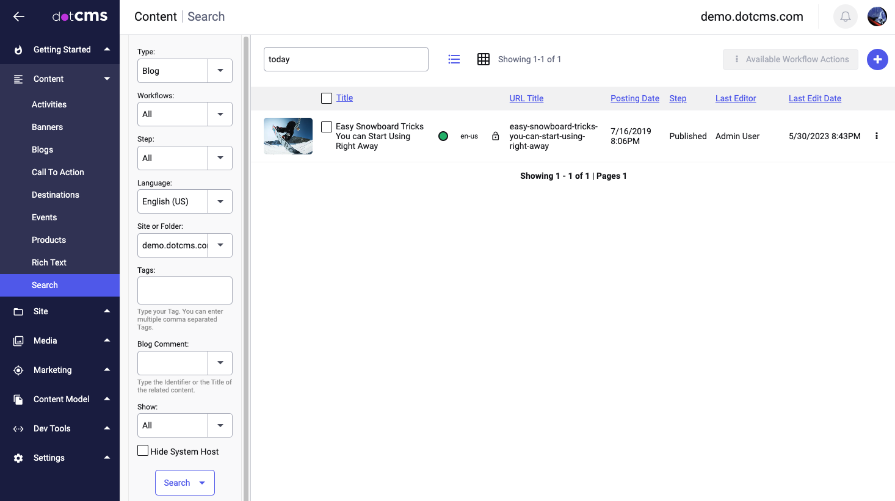Switch to list view icon
895x501 pixels.
[x=454, y=59]
